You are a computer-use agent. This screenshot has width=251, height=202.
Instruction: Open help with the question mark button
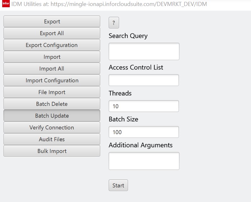[114, 23]
